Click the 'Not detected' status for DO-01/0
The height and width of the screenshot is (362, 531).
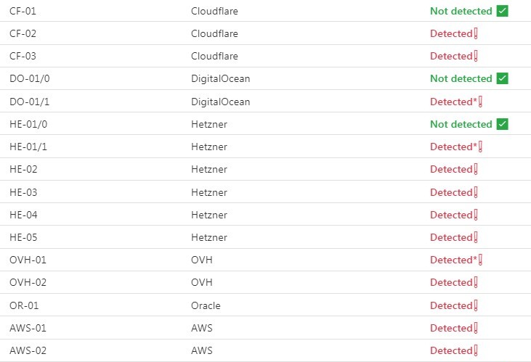pos(461,78)
